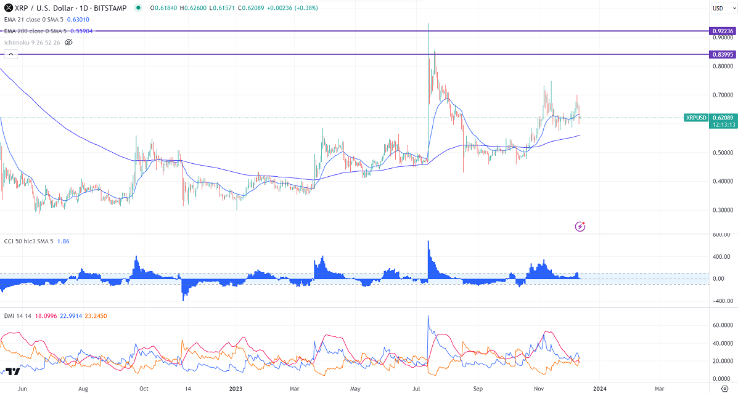The height and width of the screenshot is (393, 738).
Task: Click the 0.92236 horizontal line price label
Action: coord(723,31)
